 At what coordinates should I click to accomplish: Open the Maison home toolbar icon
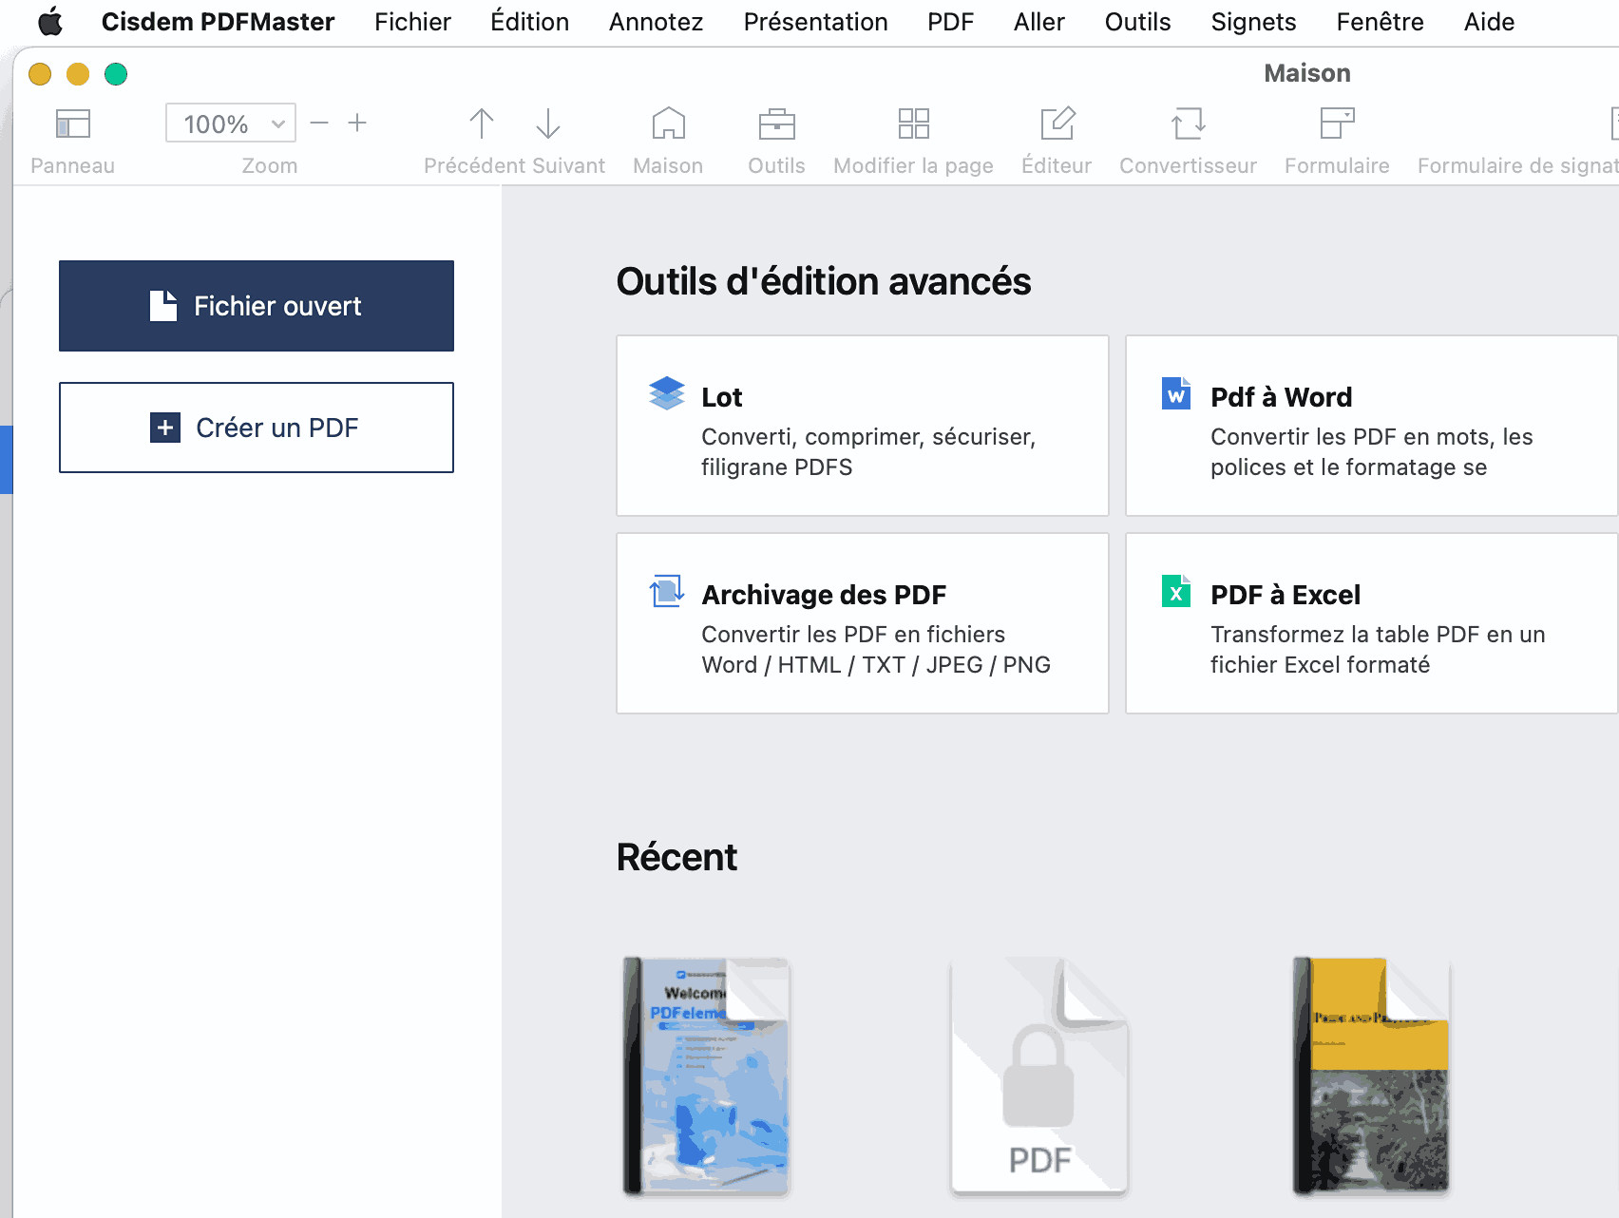pyautogui.click(x=668, y=124)
